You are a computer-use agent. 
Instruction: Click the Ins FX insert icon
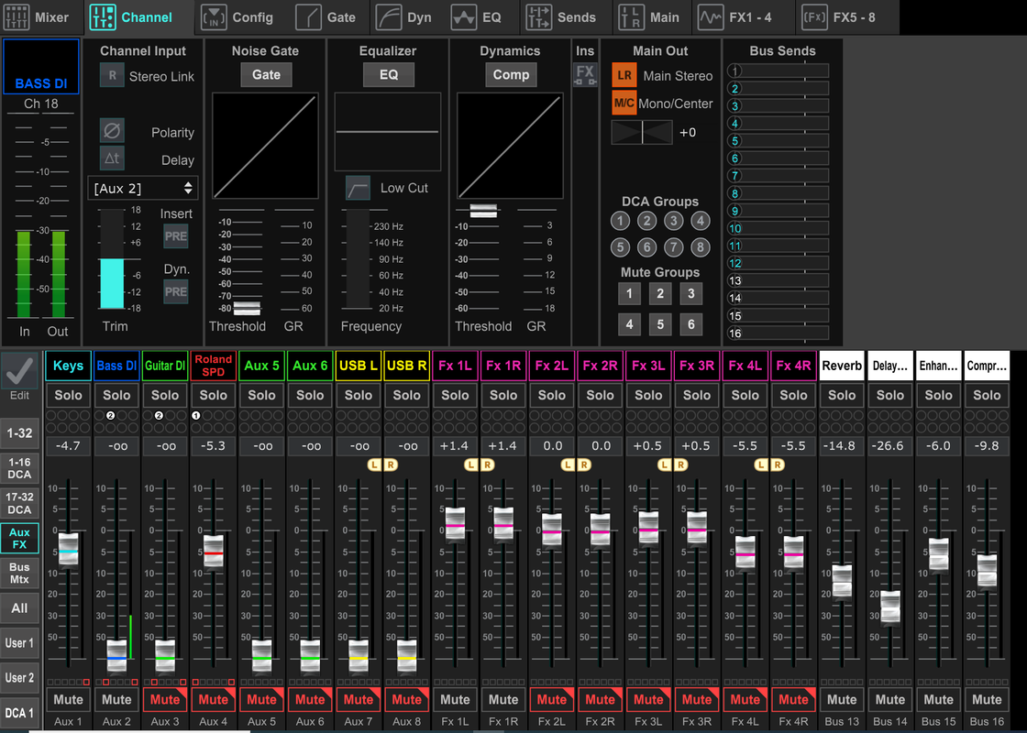tap(585, 74)
